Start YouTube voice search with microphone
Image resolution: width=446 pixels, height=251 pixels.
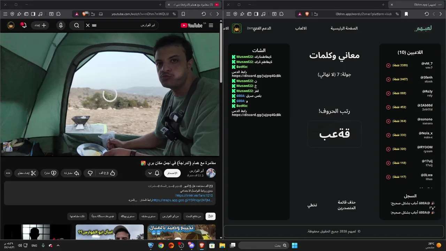pos(61,25)
